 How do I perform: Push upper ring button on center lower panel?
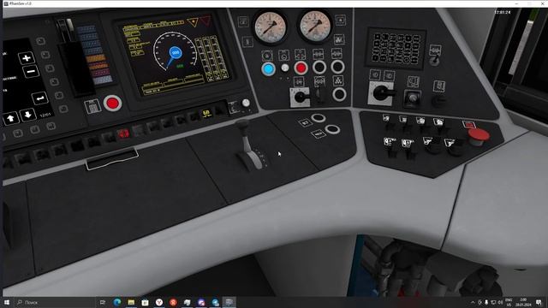pyautogui.click(x=319, y=118)
